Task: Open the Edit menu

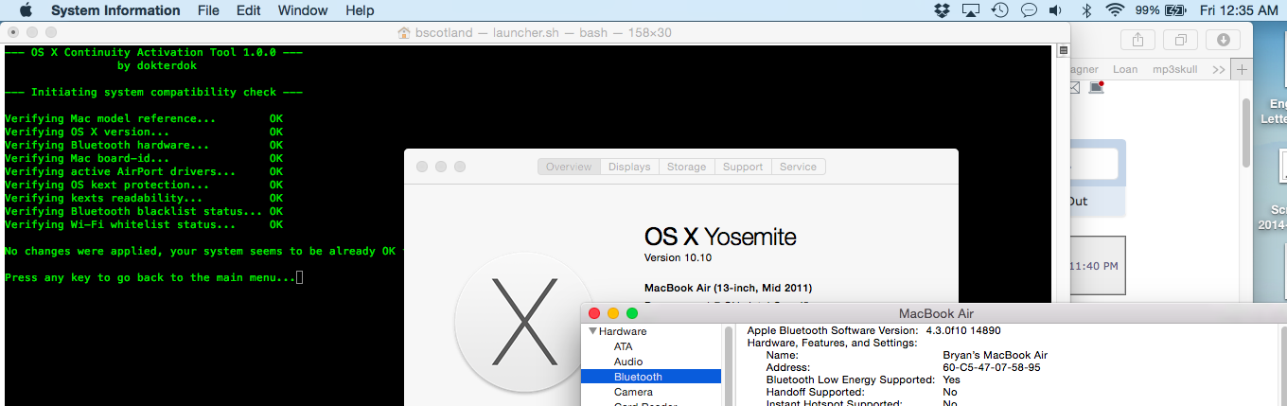Action: pos(249,10)
